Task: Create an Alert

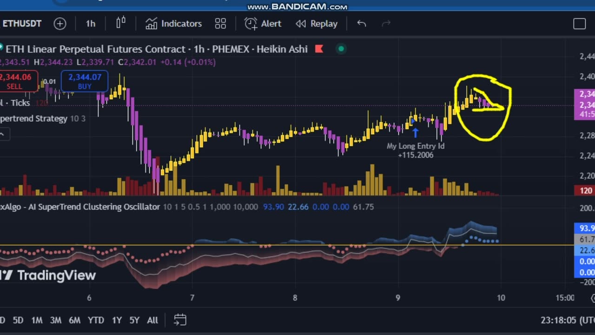Action: [263, 24]
